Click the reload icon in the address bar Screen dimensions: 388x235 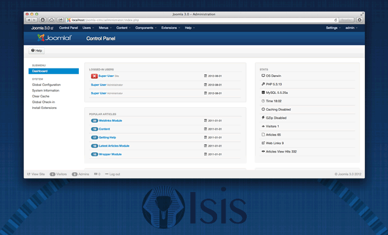(335, 20)
